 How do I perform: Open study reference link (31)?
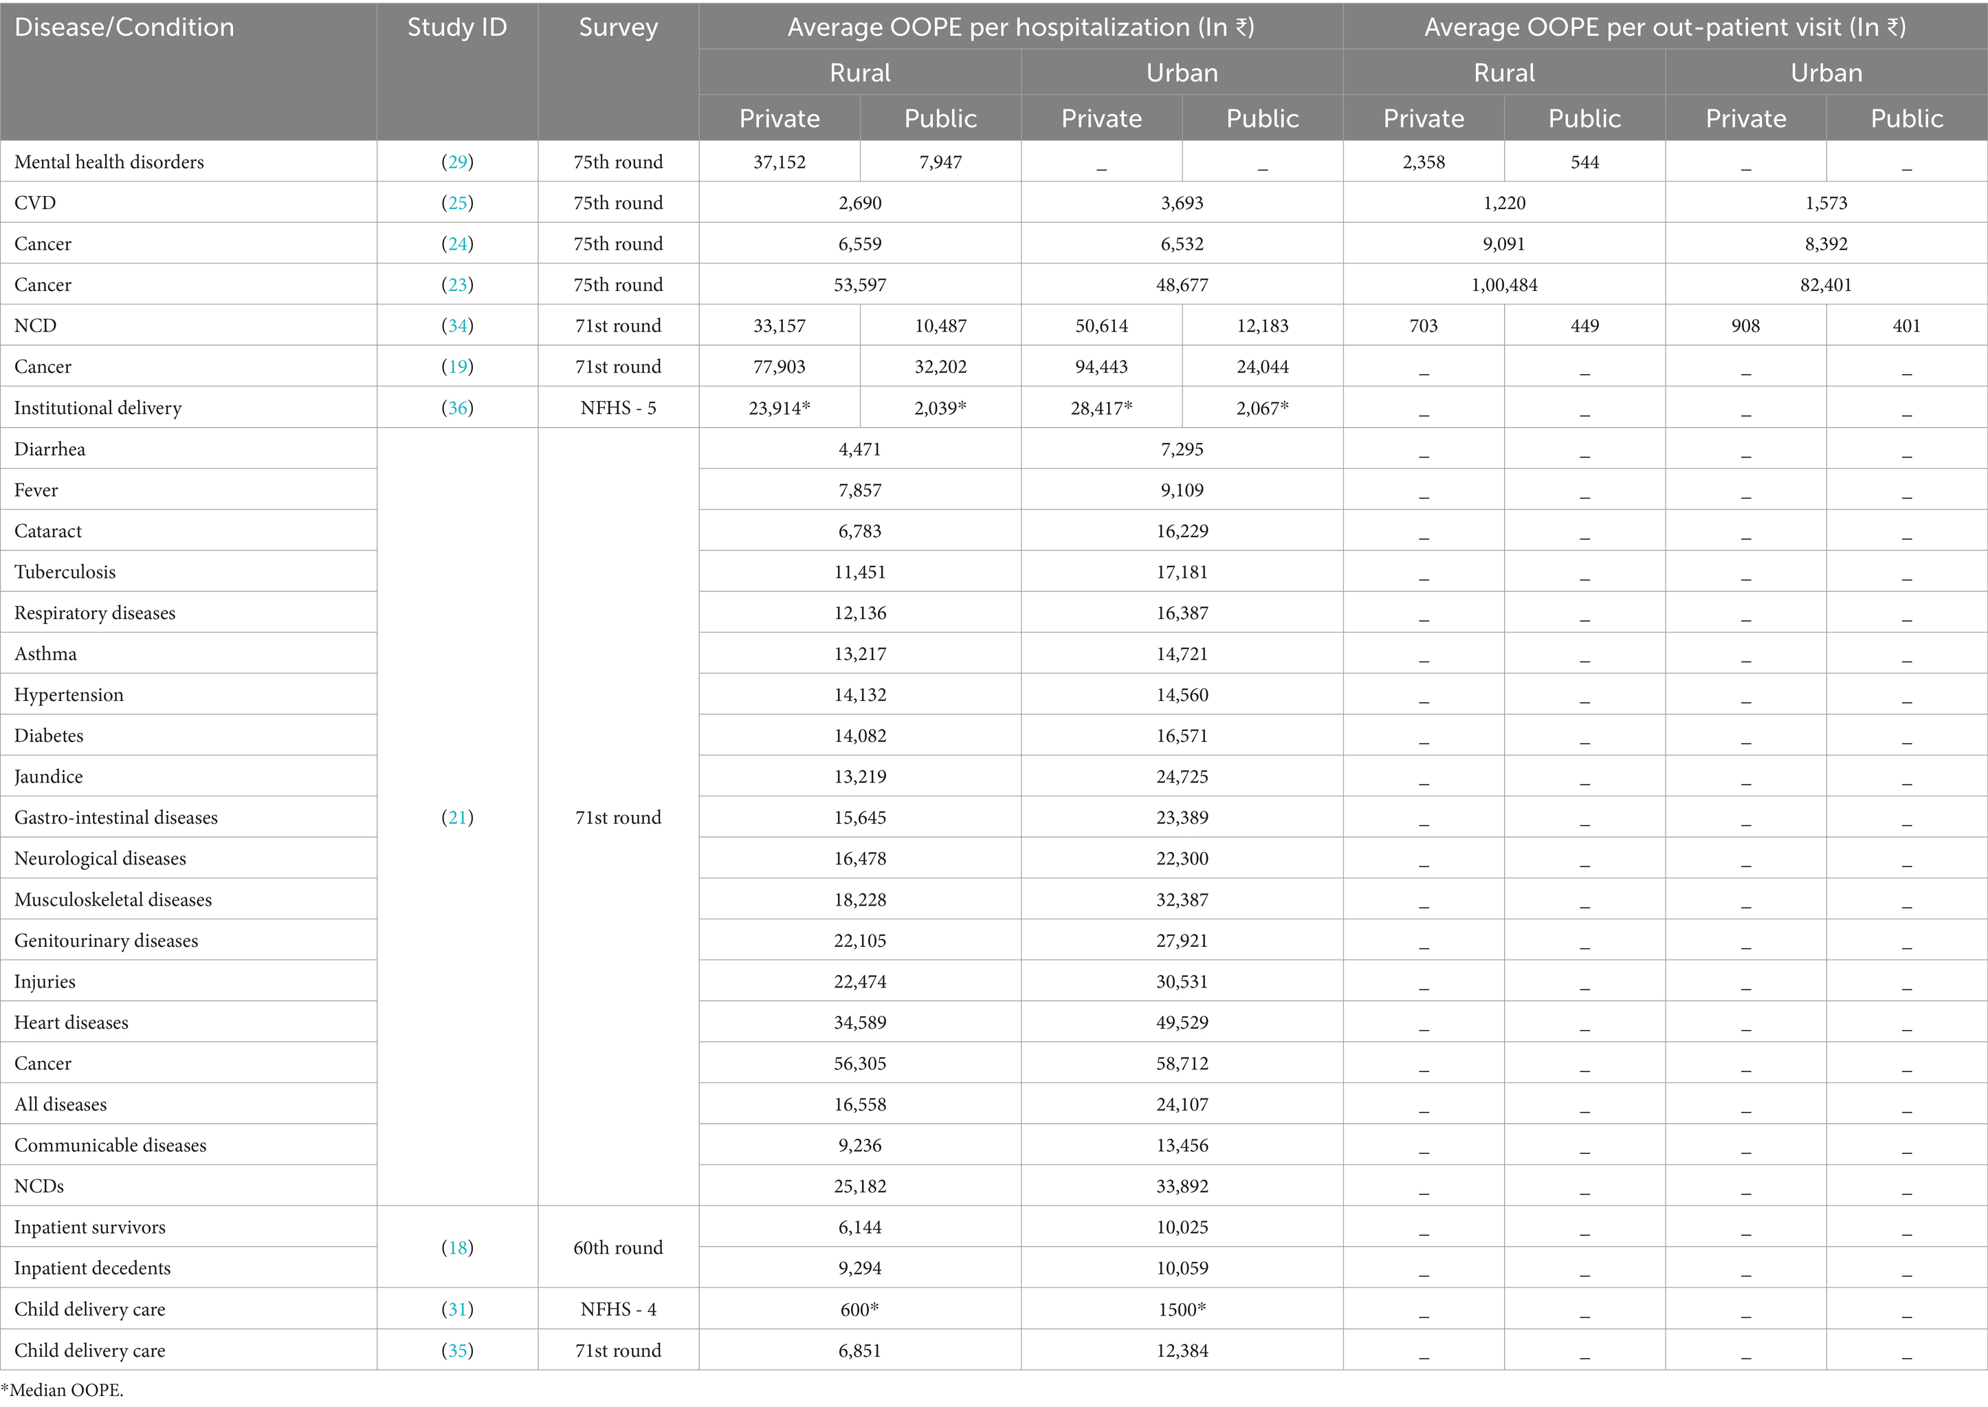click(x=457, y=1309)
